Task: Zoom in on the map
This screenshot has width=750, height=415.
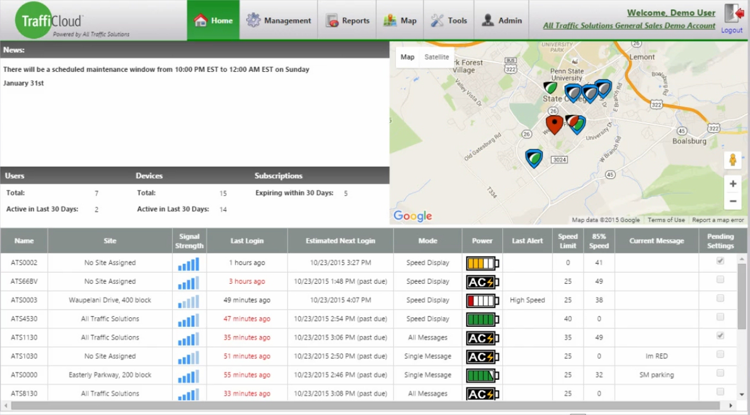Action: coord(732,184)
